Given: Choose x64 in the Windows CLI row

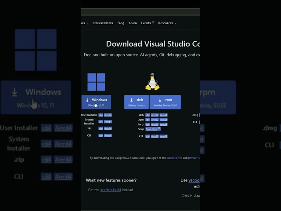Looking at the screenshot, I should 101,135.
